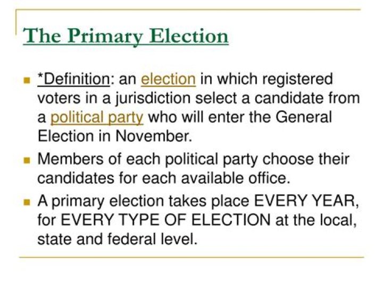Click the gold horizontal line below the text
Viewport: 383px width, 286px height.
coord(190,258)
